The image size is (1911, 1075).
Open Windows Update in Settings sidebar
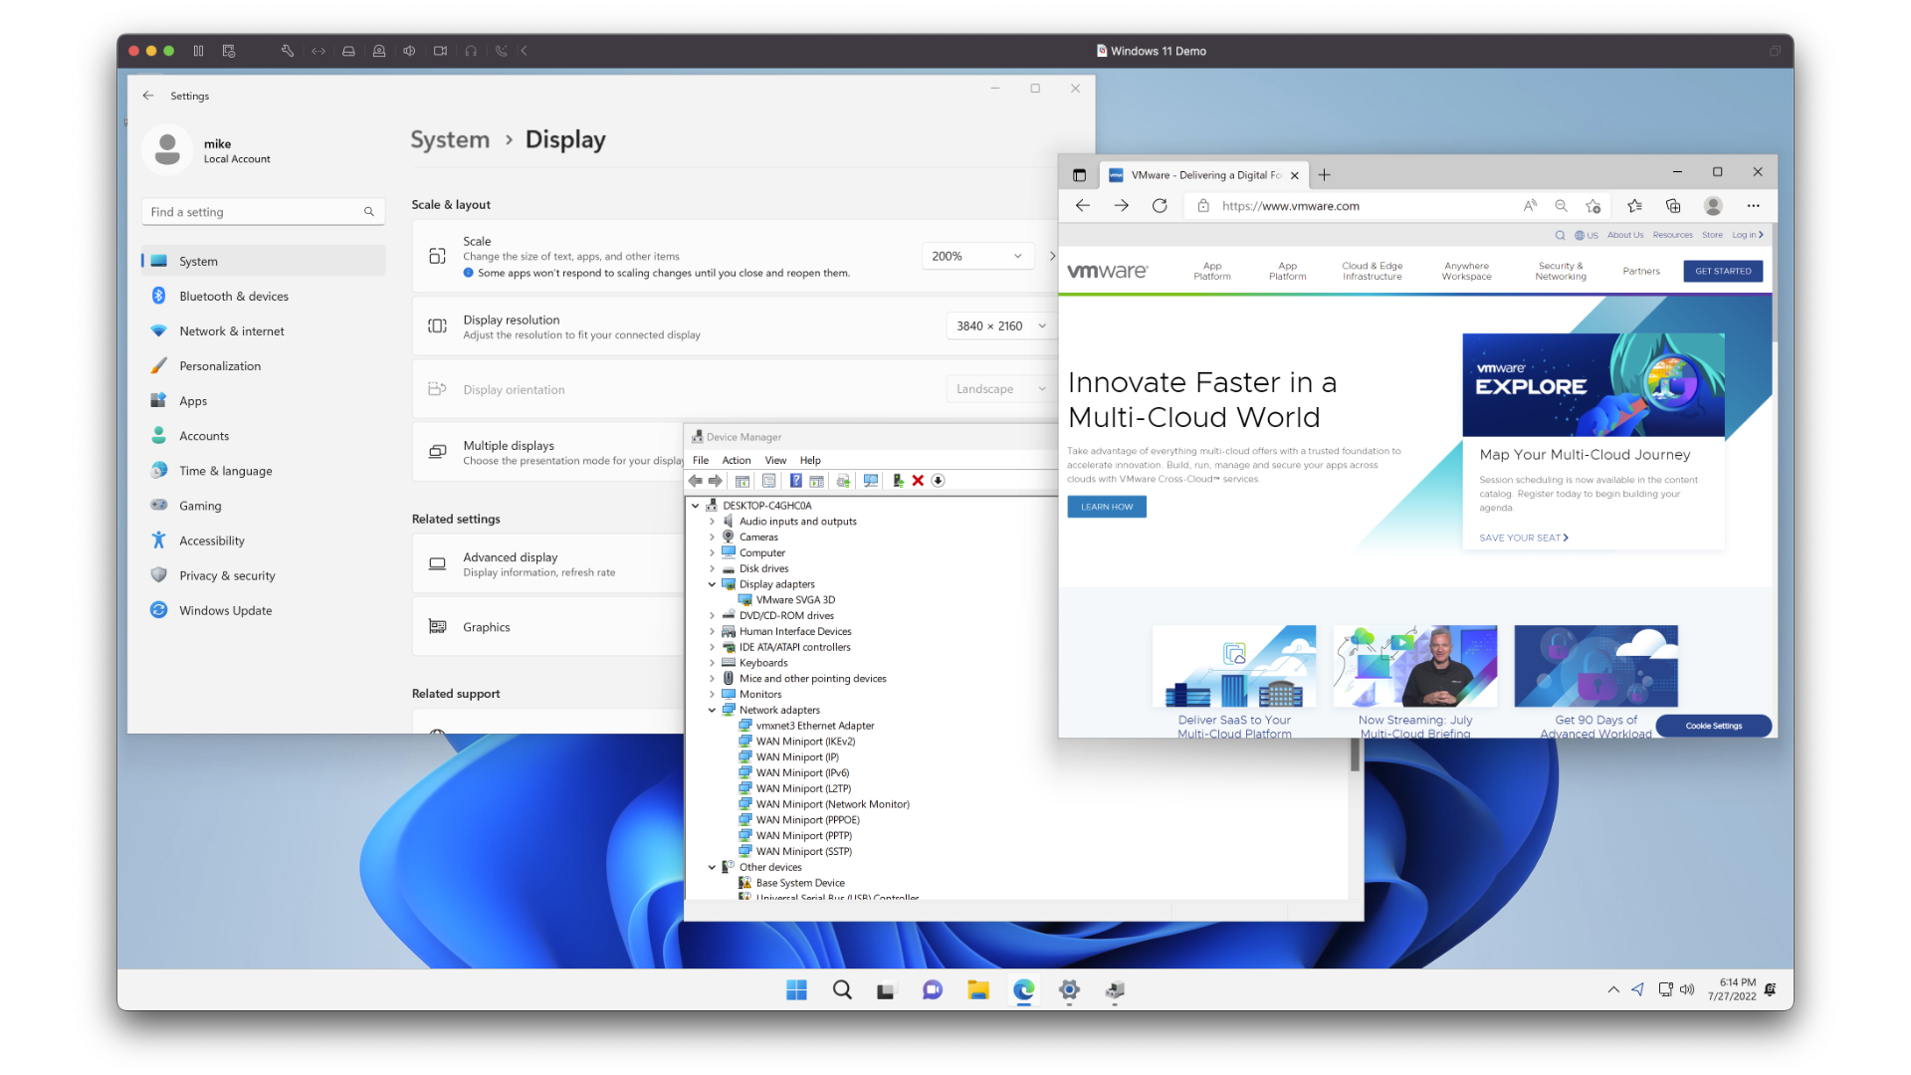(x=263, y=611)
